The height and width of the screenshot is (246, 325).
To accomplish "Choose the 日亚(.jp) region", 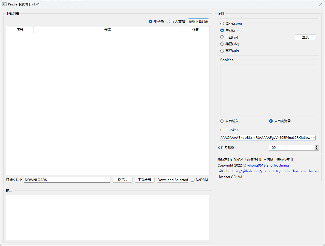I will tap(222, 37).
